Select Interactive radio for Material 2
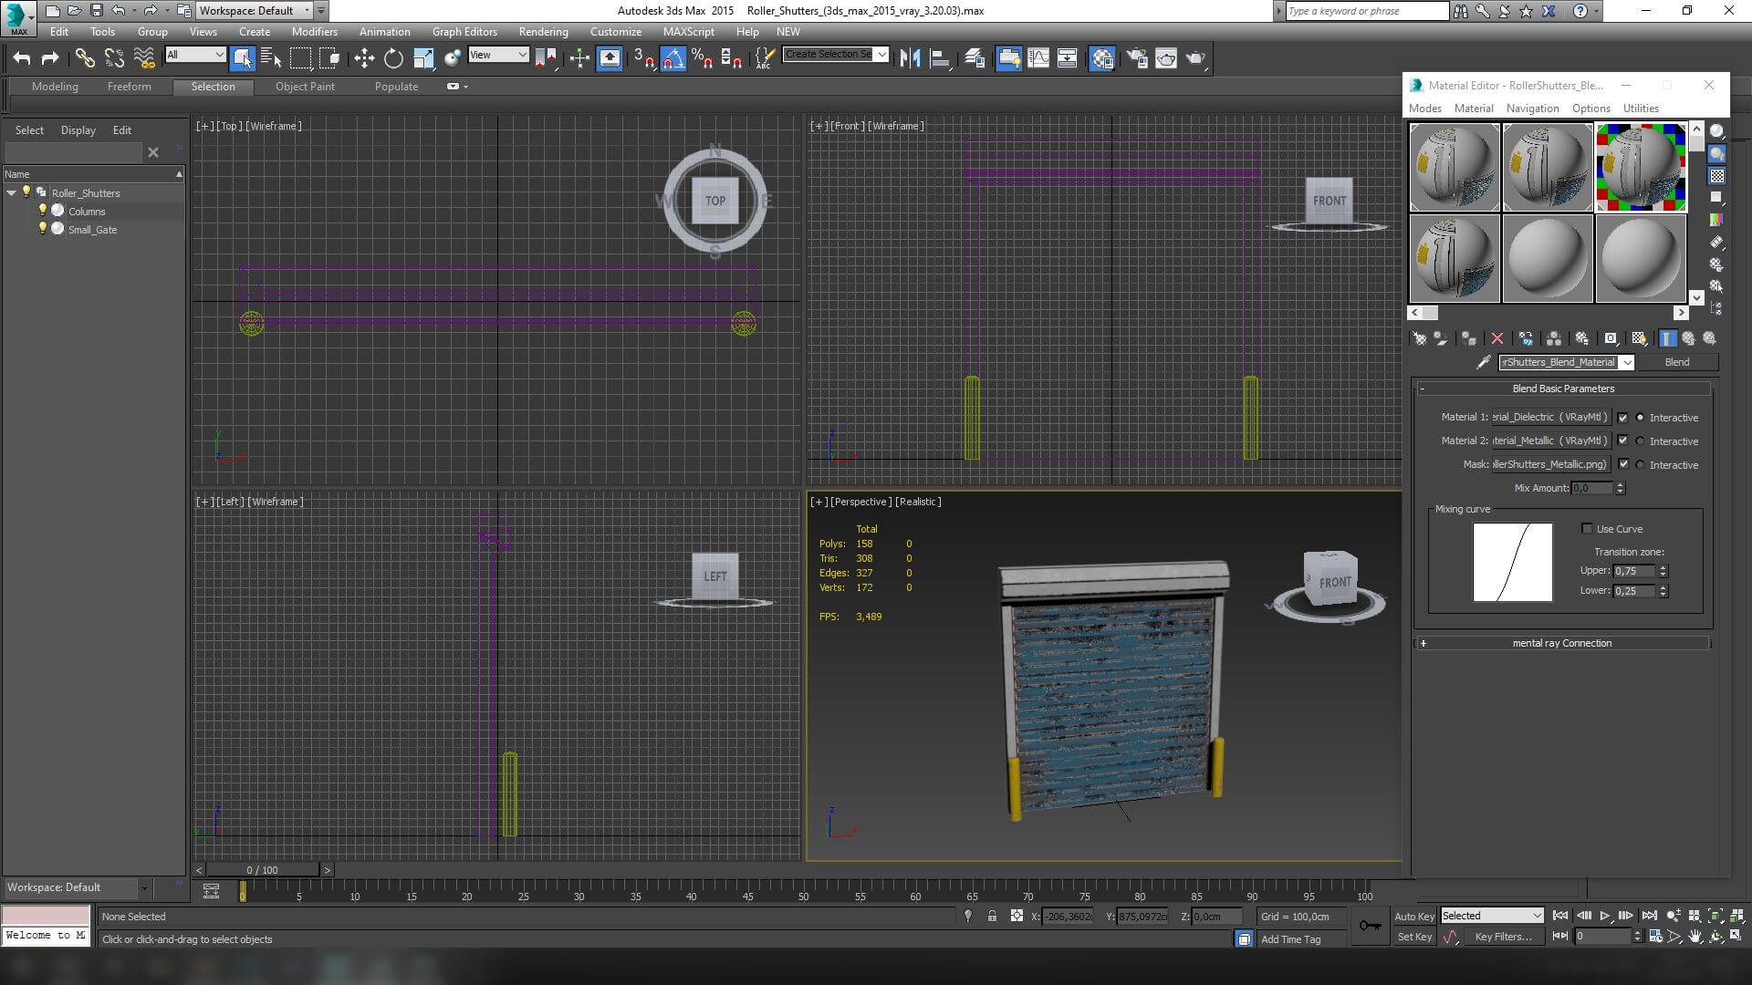Viewport: 1752px width, 985px height. (1641, 441)
